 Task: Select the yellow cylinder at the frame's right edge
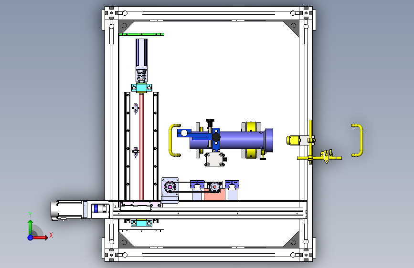293,140
